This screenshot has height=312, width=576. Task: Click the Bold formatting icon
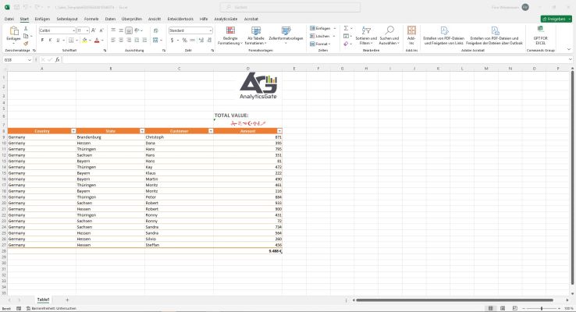41,40
